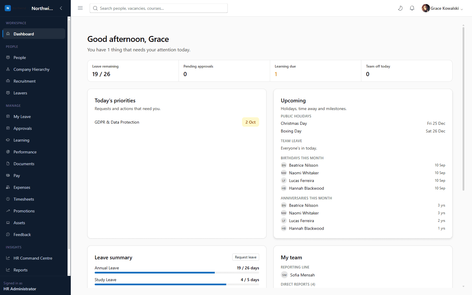Go to People page
The image size is (472, 295).
pos(34,58)
